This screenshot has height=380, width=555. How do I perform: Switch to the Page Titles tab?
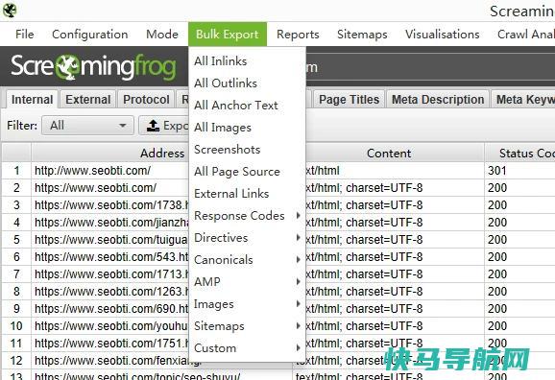(x=349, y=100)
